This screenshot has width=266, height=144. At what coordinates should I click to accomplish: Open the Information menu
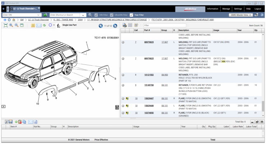point(212,9)
